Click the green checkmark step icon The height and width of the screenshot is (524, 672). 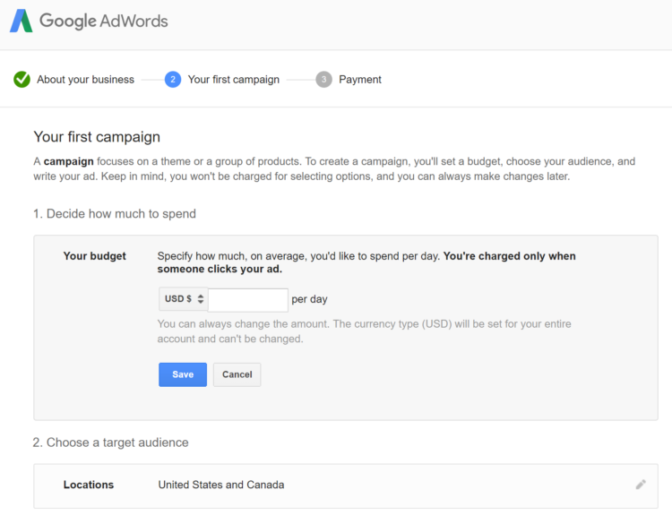[22, 80]
